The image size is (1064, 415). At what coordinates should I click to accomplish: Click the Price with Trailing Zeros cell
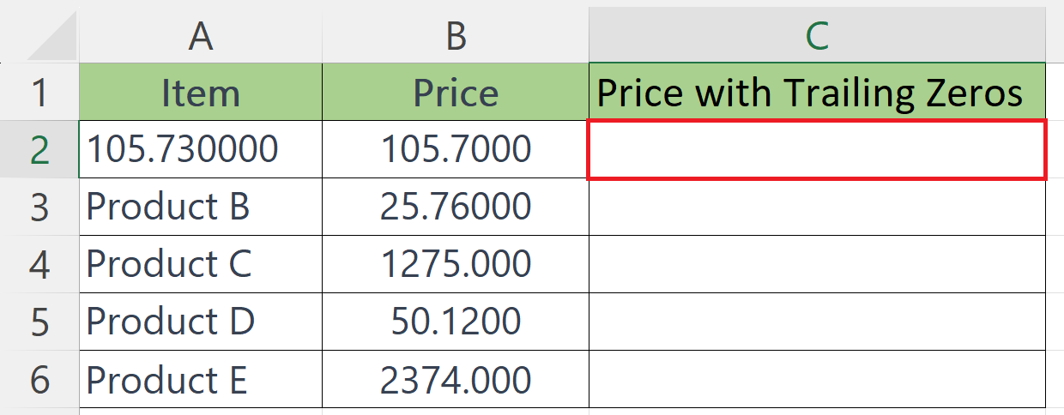(x=818, y=92)
